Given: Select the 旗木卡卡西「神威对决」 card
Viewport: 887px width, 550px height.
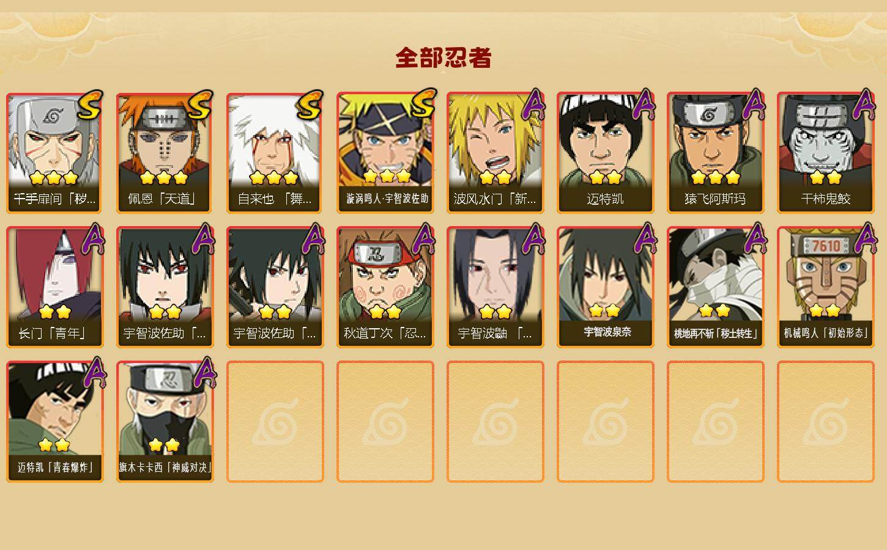Looking at the screenshot, I should pyautogui.click(x=165, y=422).
